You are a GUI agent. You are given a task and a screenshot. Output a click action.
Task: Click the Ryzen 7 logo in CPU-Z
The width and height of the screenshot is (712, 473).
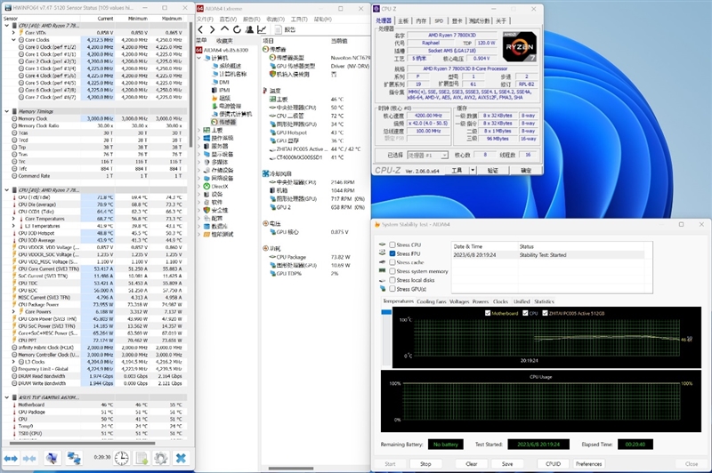(520, 47)
